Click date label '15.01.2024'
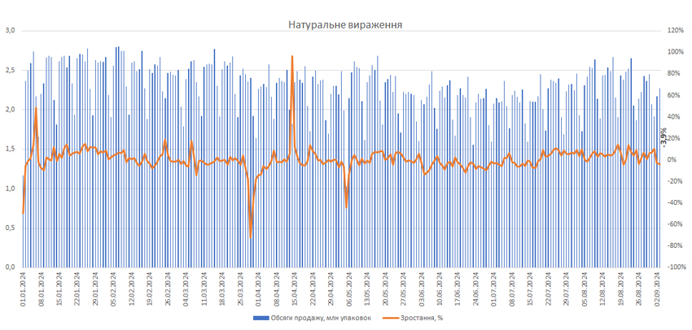The height and width of the screenshot is (330, 692). click(59, 289)
